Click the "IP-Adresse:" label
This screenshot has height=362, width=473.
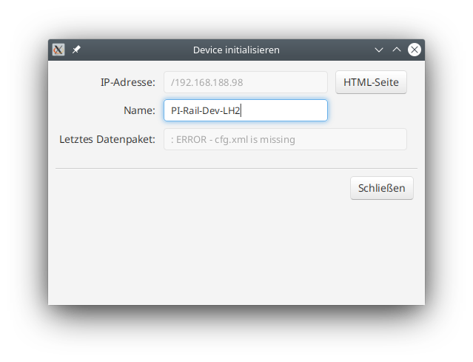coord(127,82)
